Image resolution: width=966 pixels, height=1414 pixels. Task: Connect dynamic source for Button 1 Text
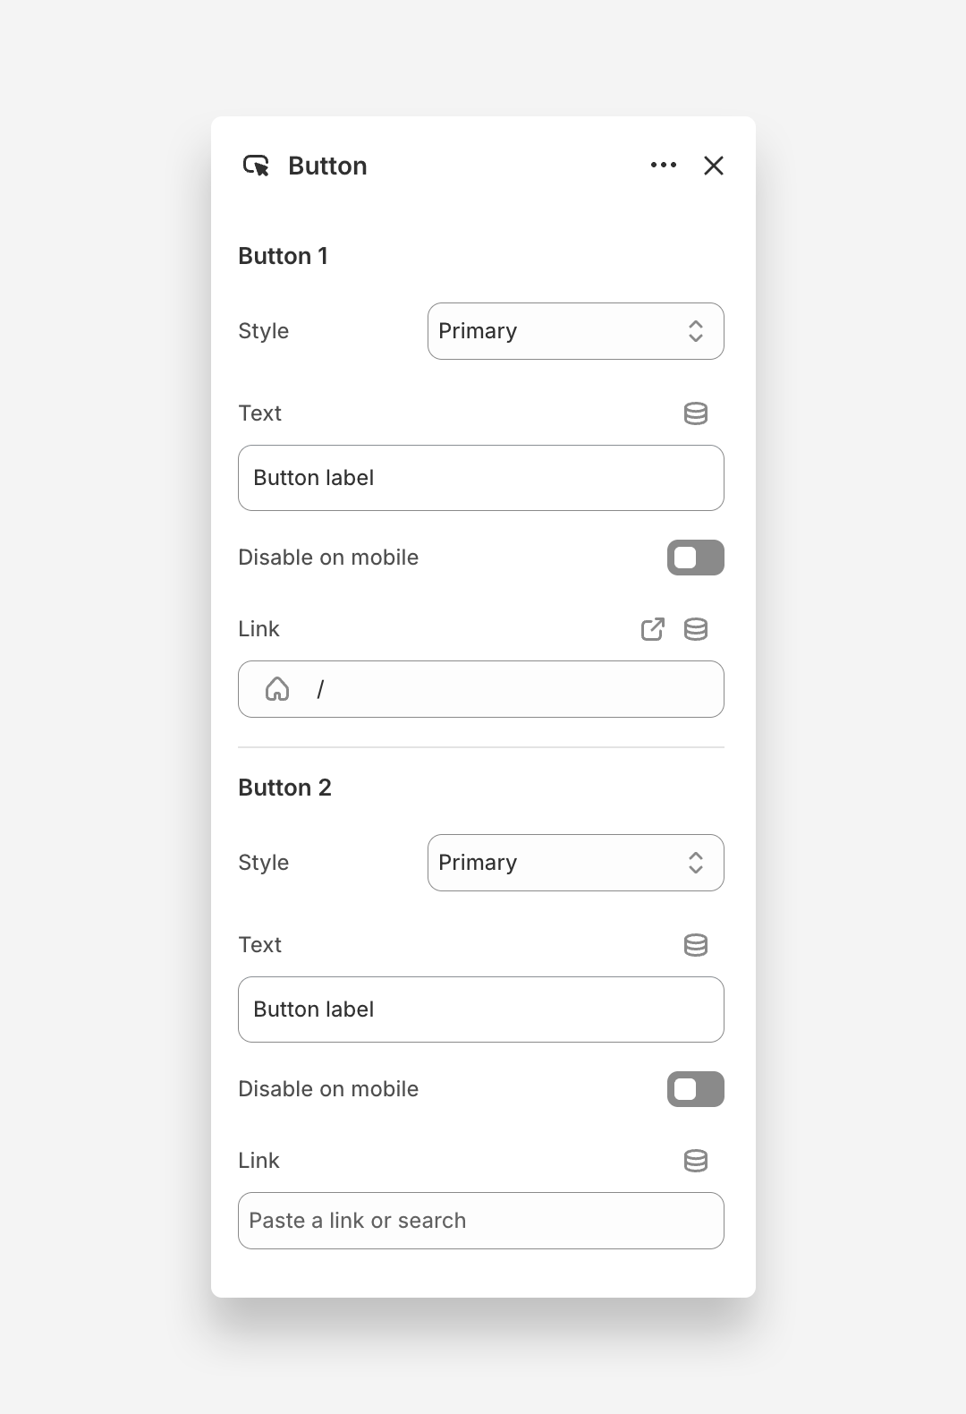coord(696,413)
